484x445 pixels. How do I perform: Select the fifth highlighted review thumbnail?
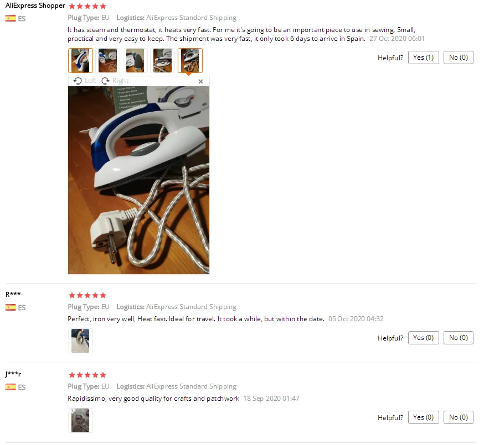(190, 60)
